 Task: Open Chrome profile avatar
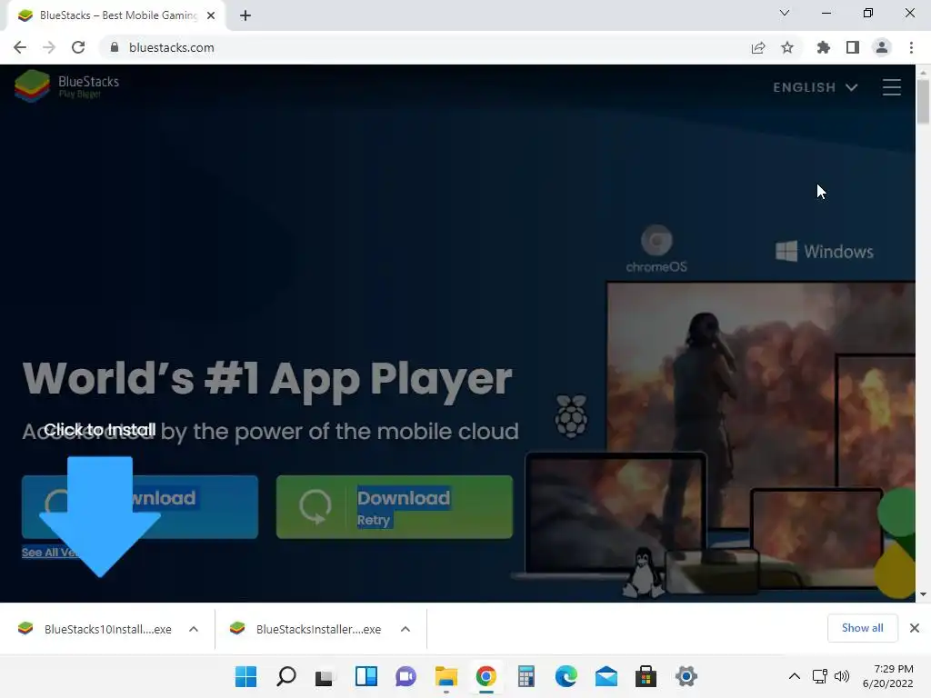pos(882,47)
